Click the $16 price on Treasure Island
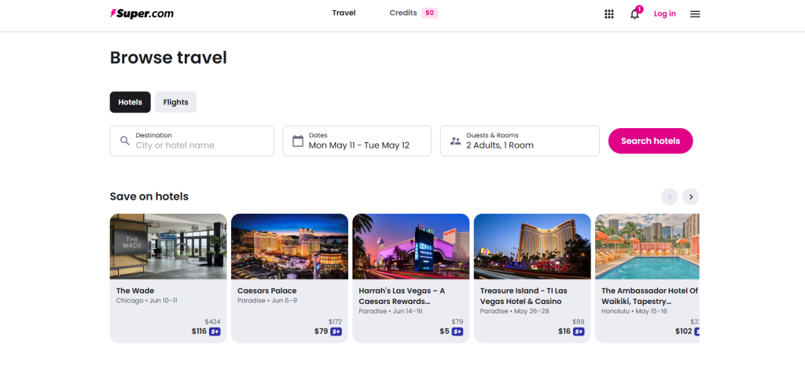The image size is (805, 381). [x=564, y=332]
